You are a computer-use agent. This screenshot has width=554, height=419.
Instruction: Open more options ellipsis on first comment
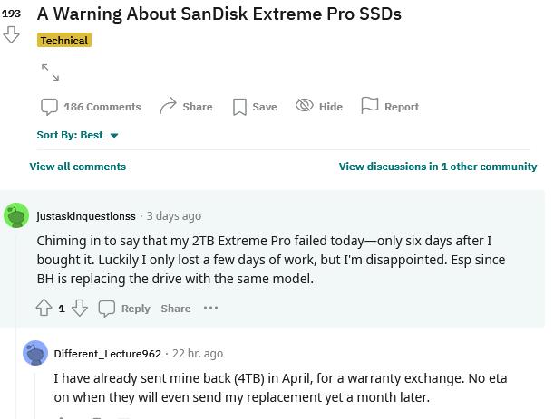[x=211, y=308]
